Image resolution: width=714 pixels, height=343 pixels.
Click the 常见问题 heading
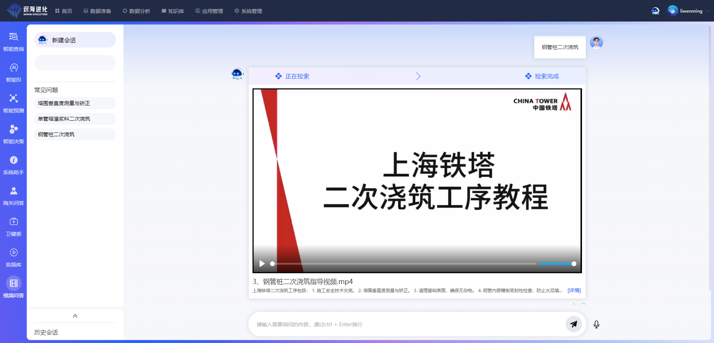point(46,90)
